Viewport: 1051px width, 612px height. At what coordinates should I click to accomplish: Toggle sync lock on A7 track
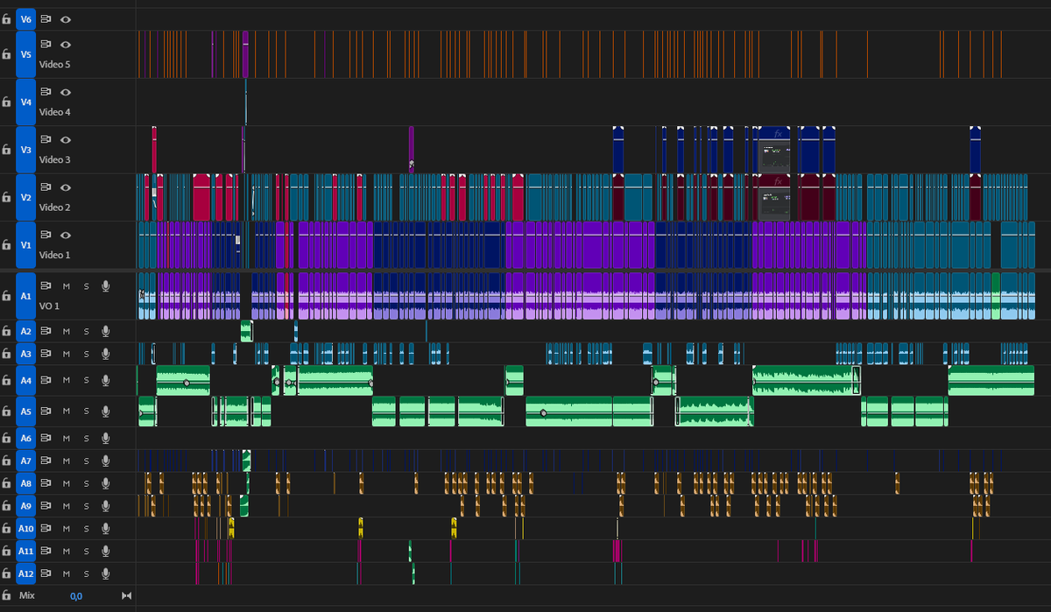tap(46, 461)
